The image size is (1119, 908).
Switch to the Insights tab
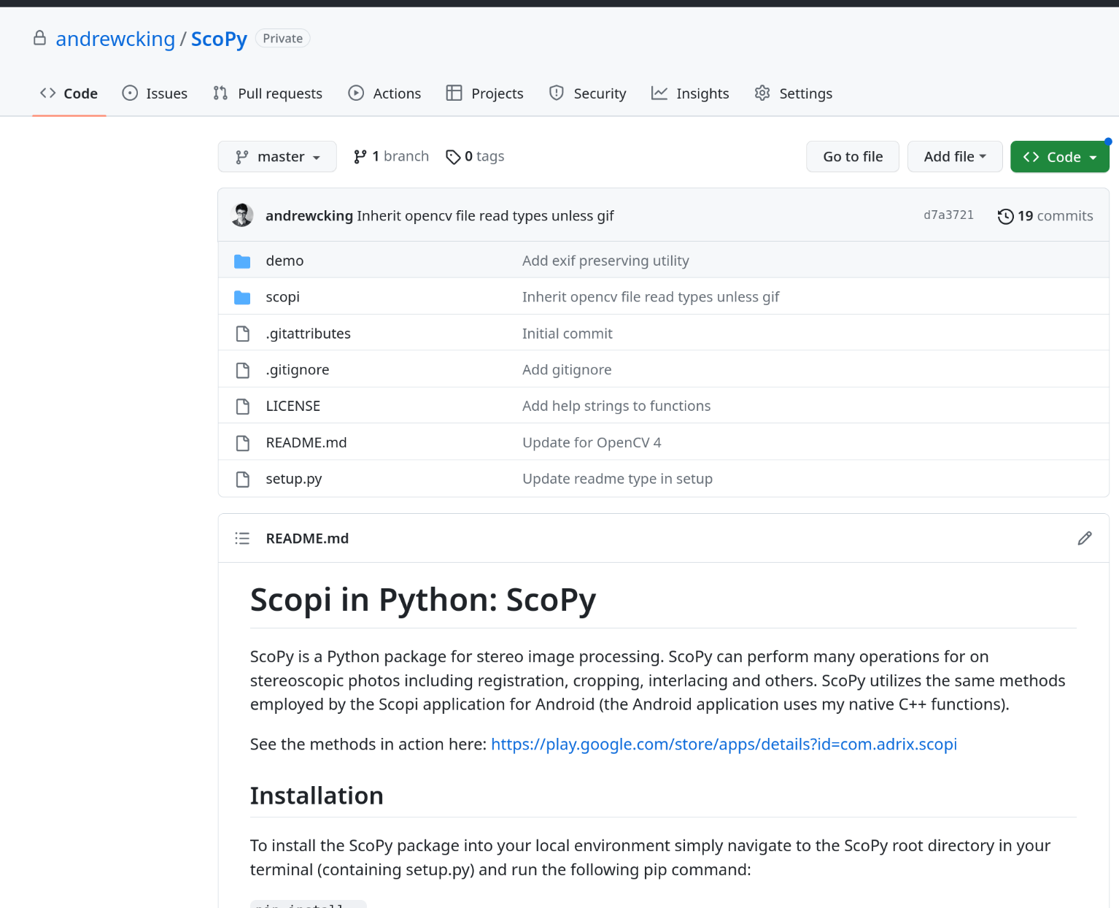click(x=689, y=93)
